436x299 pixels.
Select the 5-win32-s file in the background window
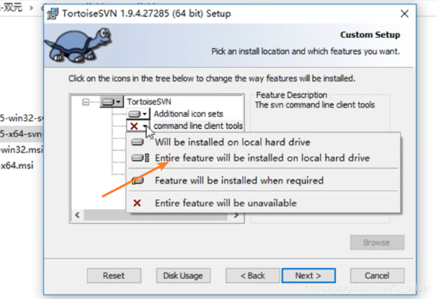(x=21, y=118)
